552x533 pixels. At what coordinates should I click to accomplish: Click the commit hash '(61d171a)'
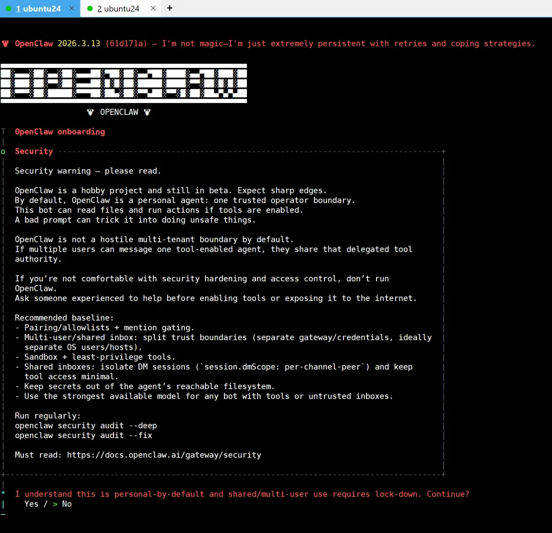126,43
